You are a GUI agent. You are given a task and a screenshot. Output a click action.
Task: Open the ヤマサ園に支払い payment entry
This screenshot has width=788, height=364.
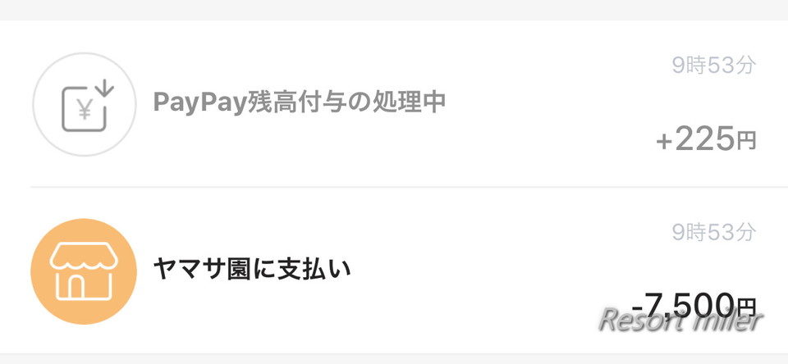(394, 271)
